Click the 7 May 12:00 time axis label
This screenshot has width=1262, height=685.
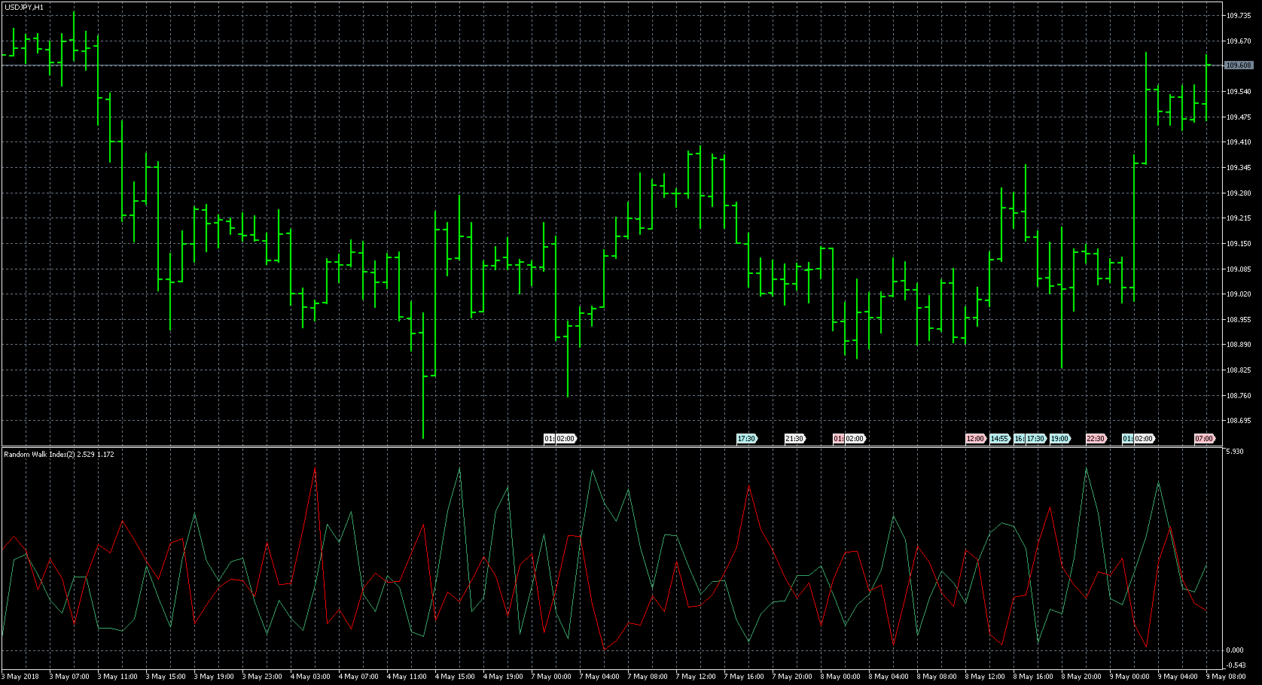pyautogui.click(x=697, y=677)
